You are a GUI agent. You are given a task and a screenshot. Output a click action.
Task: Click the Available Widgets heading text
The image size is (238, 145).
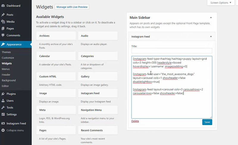click(50, 17)
